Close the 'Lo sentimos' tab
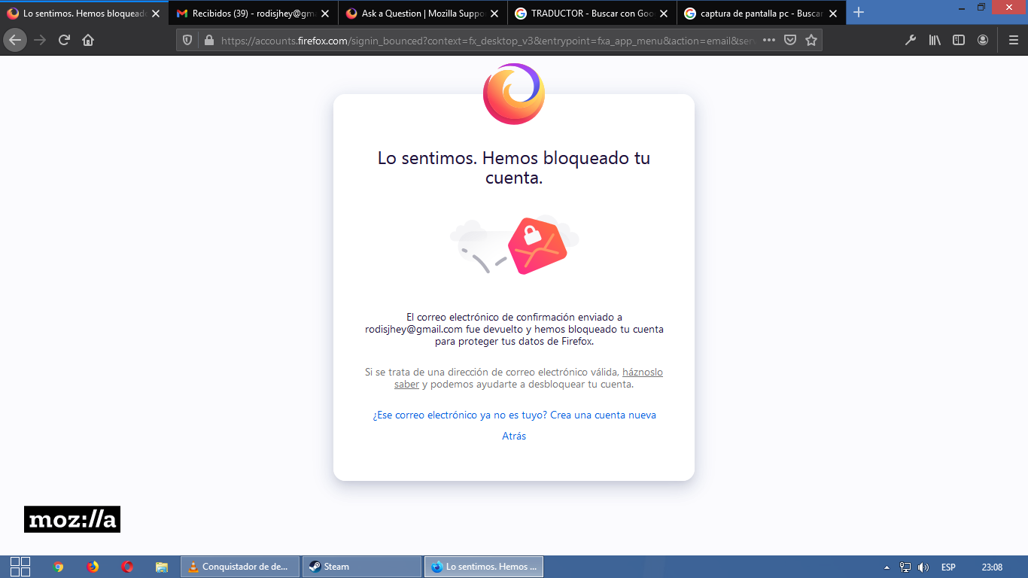Image resolution: width=1028 pixels, height=578 pixels. (x=156, y=14)
